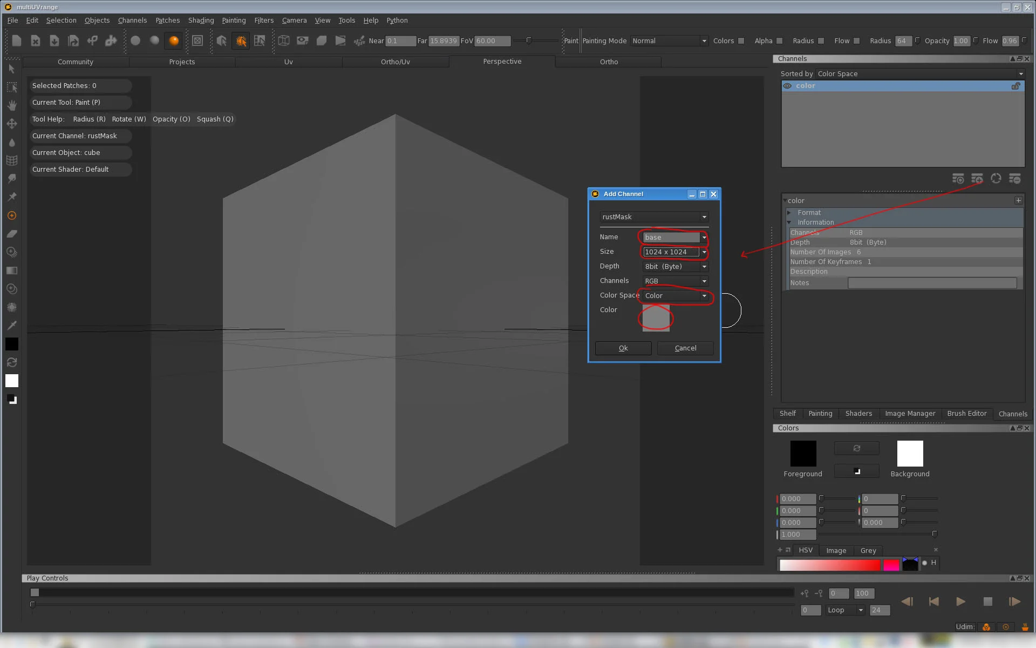Switch color picker to HSV tab
The height and width of the screenshot is (648, 1036).
[806, 550]
